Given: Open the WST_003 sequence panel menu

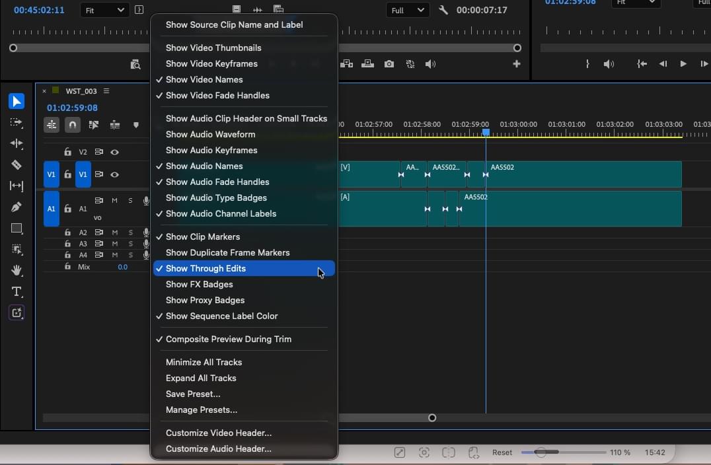Looking at the screenshot, I should [106, 91].
